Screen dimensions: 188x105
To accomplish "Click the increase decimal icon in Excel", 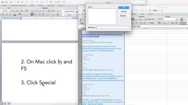I will click(172, 23).
